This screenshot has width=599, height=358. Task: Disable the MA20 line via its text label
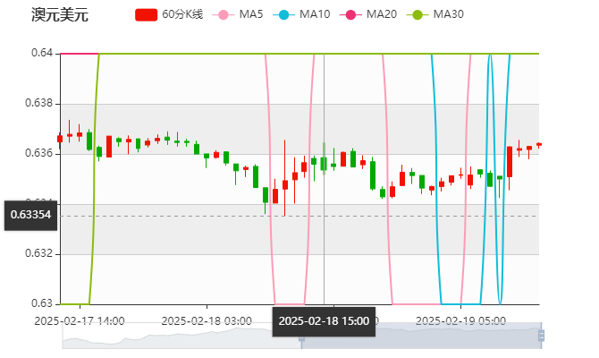382,15
